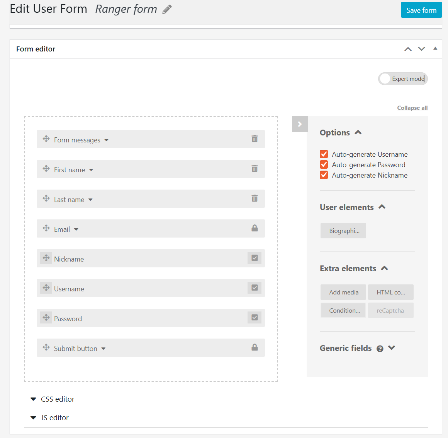
Task: Click the lock icon on Email row
Action: pos(255,228)
